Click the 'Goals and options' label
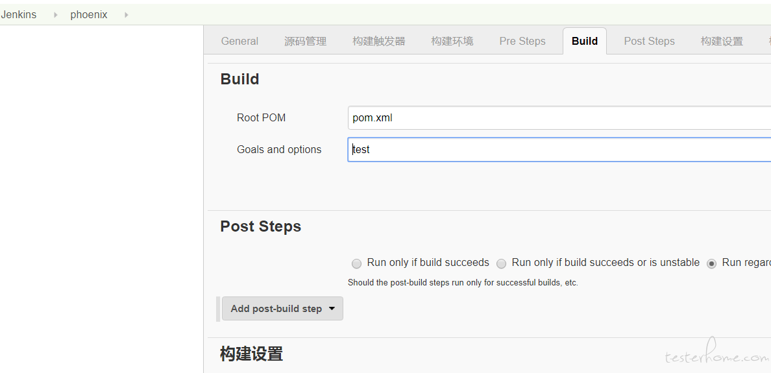Screen dimensions: 771x373 tap(279, 150)
